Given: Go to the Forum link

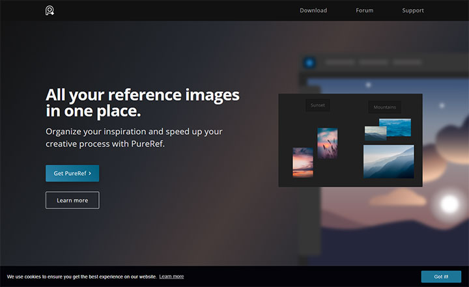Looking at the screenshot, I should 364,10.
